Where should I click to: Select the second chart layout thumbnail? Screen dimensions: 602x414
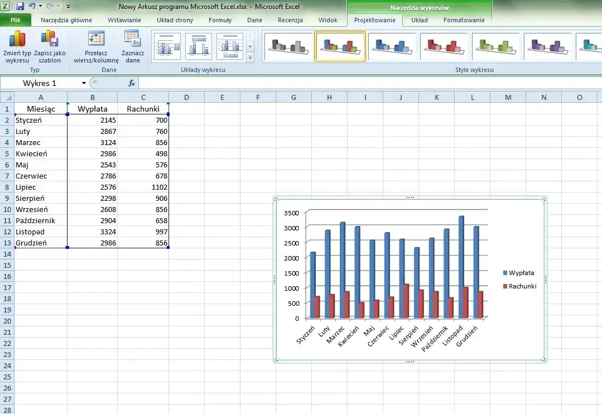pyautogui.click(x=199, y=46)
